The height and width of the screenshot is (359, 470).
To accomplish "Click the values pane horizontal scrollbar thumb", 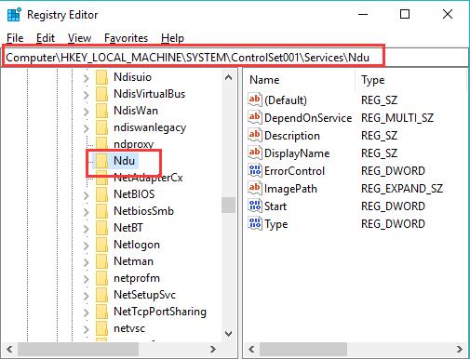I will [303, 350].
